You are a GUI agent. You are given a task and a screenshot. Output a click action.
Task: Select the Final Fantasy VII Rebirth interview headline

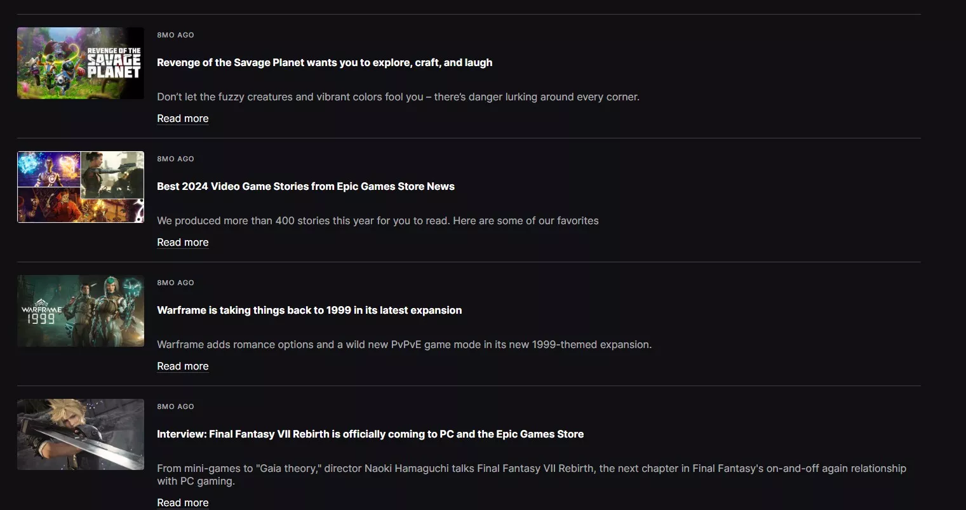coord(370,434)
